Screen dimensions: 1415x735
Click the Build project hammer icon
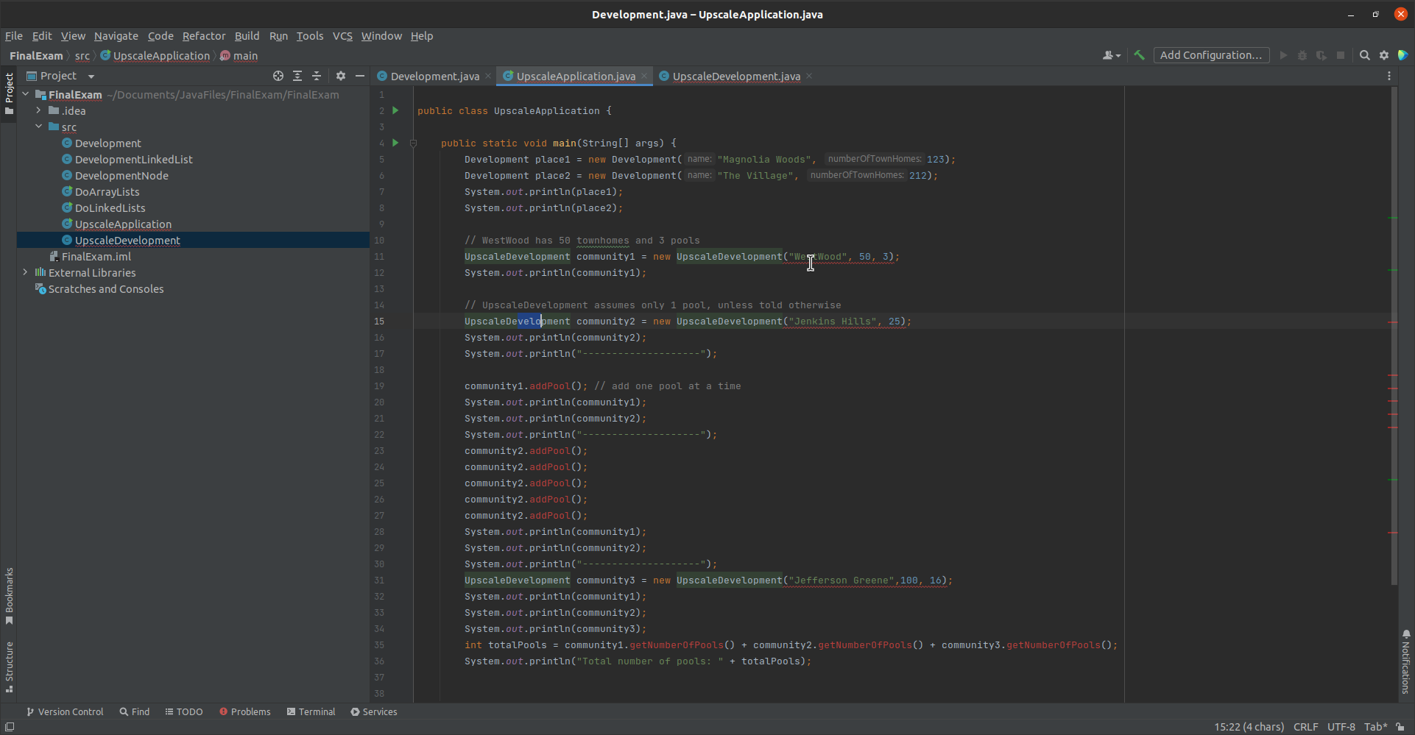coord(1139,55)
